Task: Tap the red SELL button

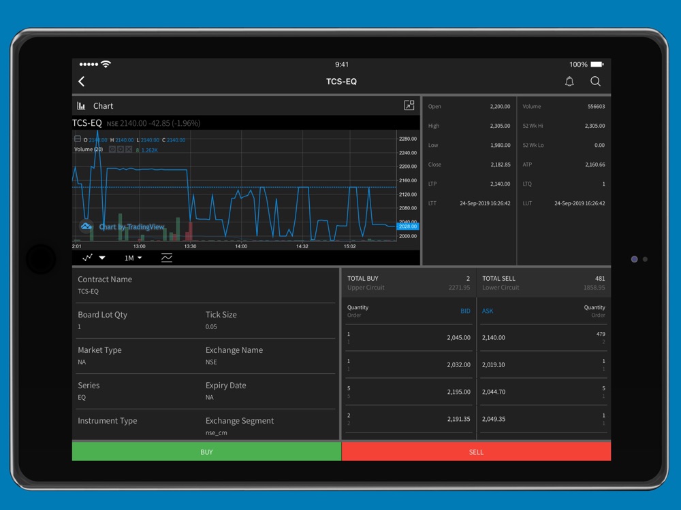Action: [477, 452]
